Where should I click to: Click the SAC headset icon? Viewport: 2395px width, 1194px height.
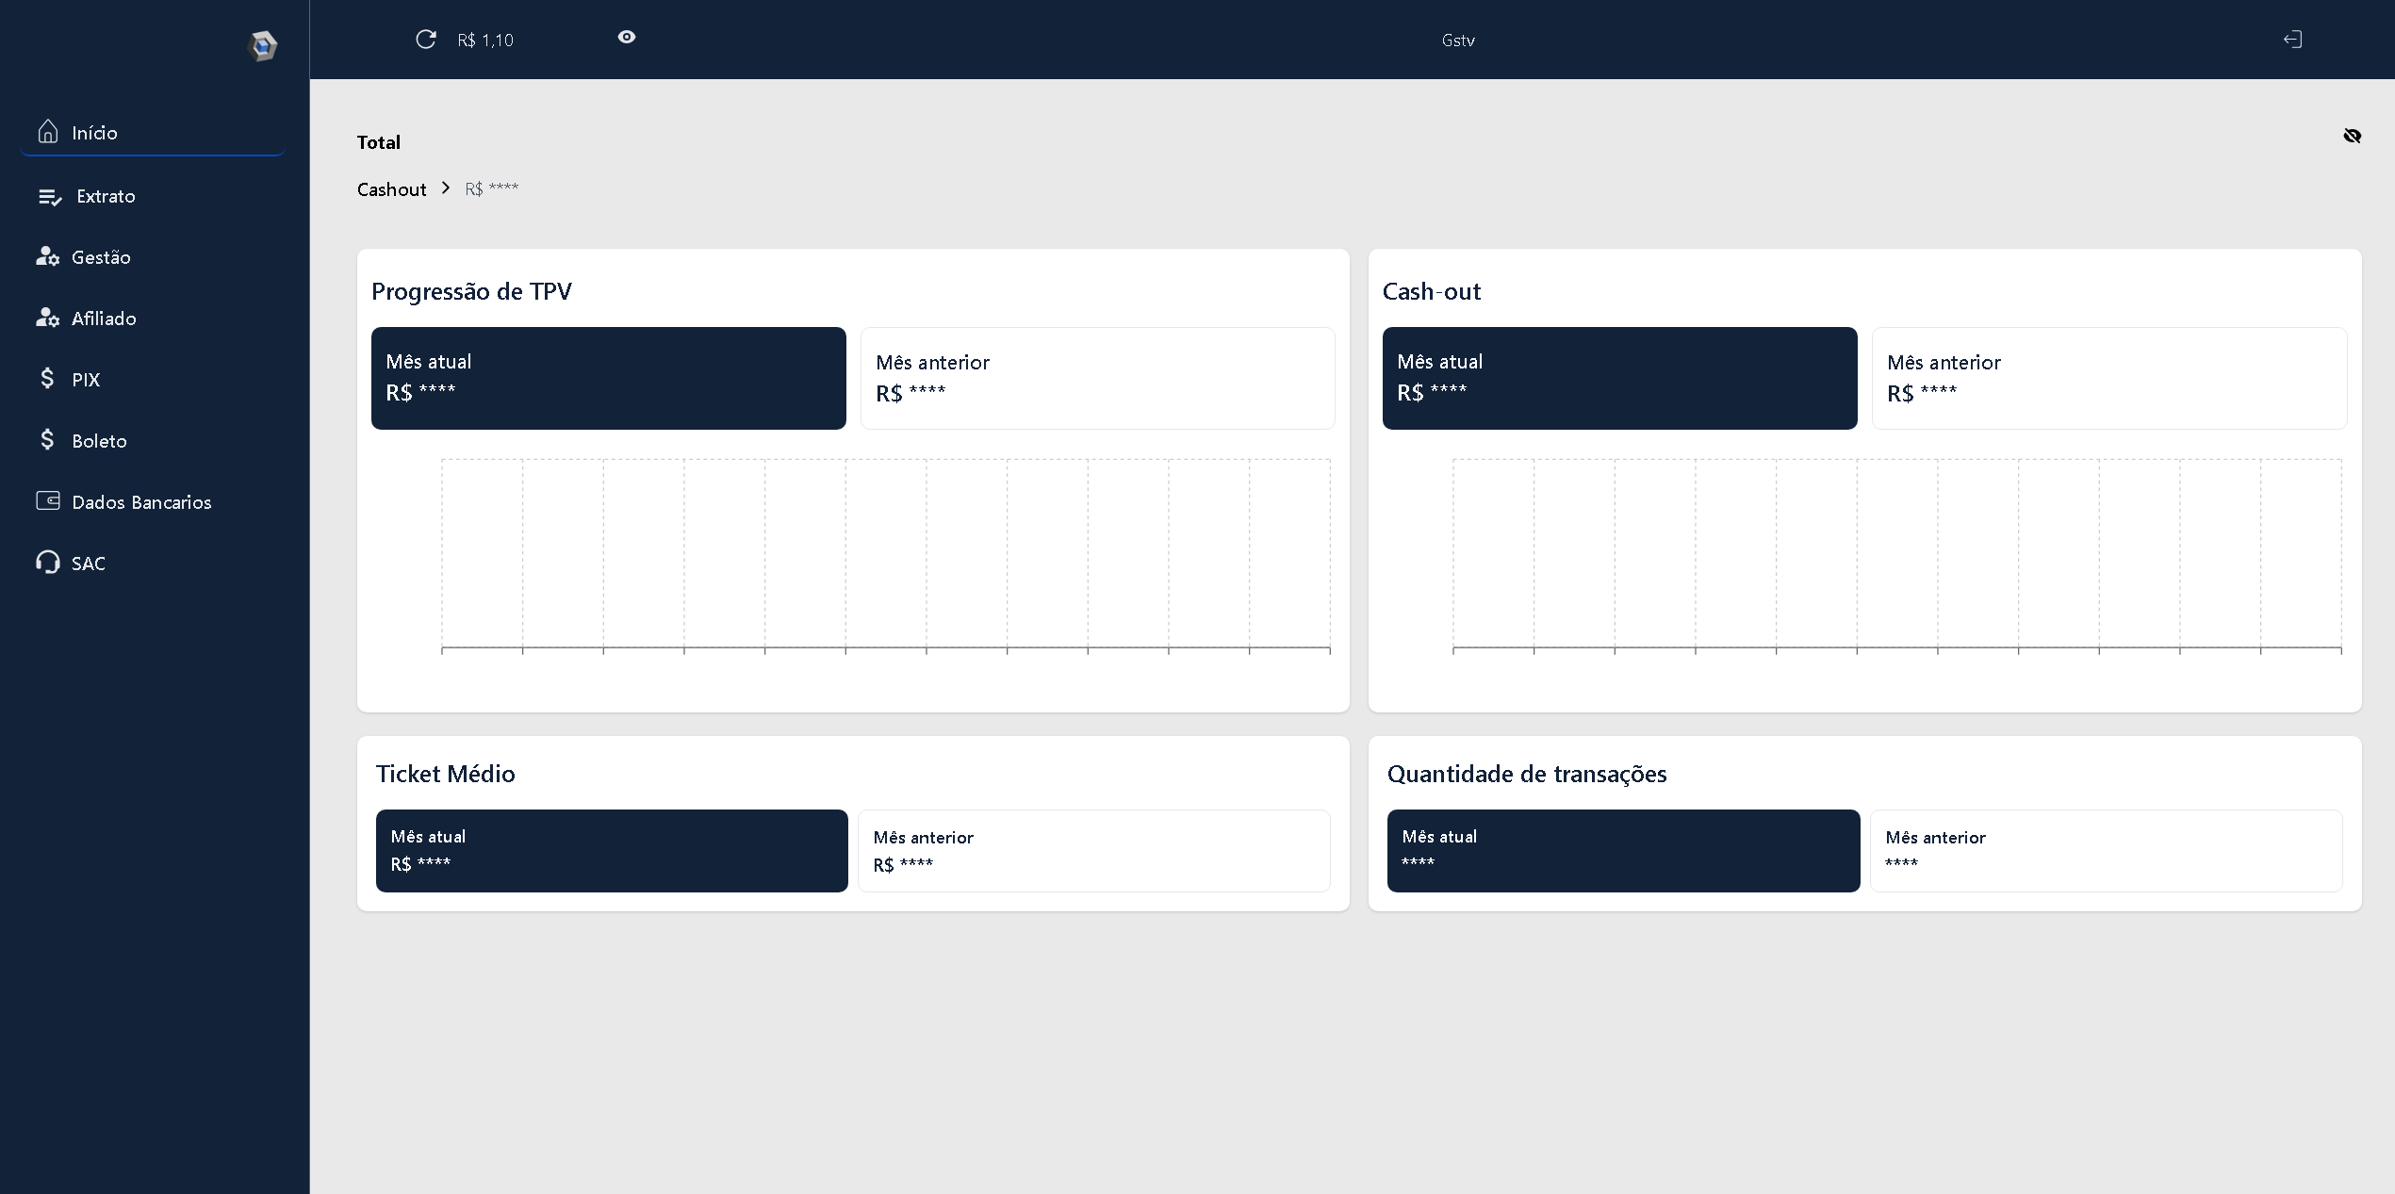pos(48,563)
